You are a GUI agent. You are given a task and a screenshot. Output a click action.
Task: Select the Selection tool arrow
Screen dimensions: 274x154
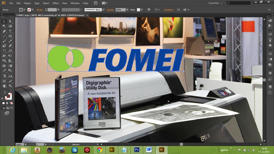coord(4,21)
